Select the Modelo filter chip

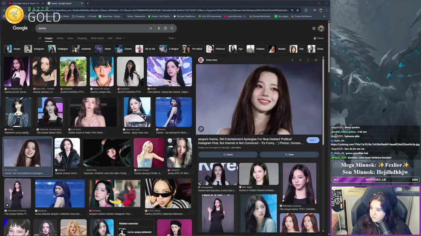pyautogui.click(x=278, y=49)
